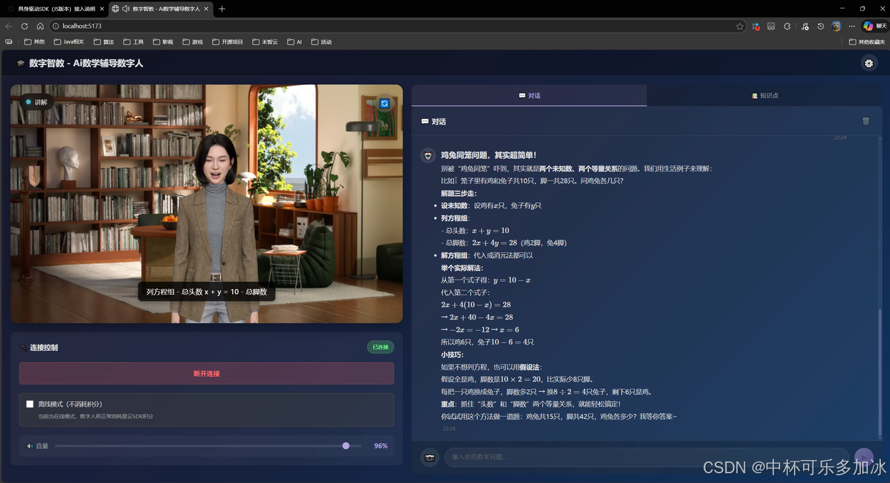
Task: Focus the 输入你的数学问题 input field
Action: tap(647, 457)
